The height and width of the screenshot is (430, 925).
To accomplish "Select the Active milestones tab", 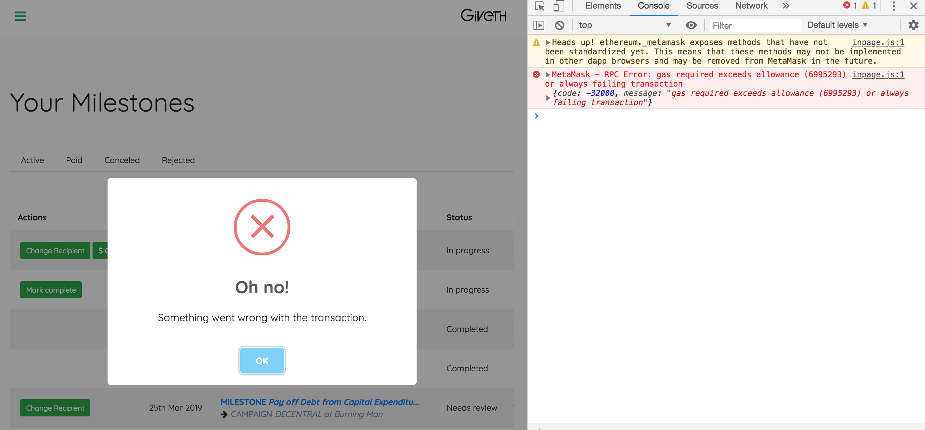I will pos(32,160).
